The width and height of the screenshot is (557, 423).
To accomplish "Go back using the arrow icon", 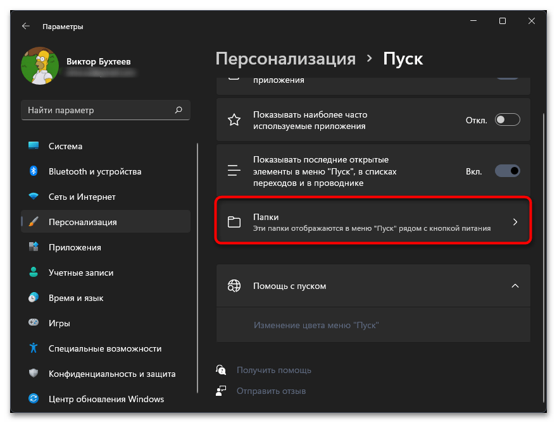I will click(25, 27).
